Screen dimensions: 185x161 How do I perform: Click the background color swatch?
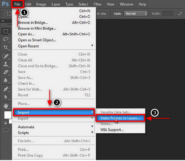click(10, 121)
